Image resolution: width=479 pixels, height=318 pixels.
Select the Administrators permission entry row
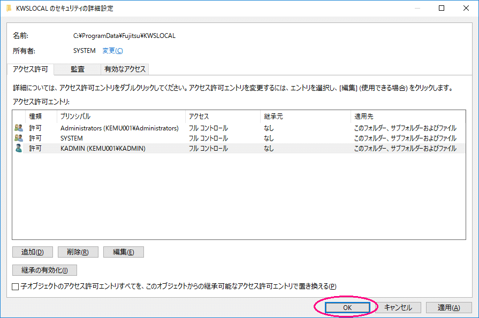(119, 128)
